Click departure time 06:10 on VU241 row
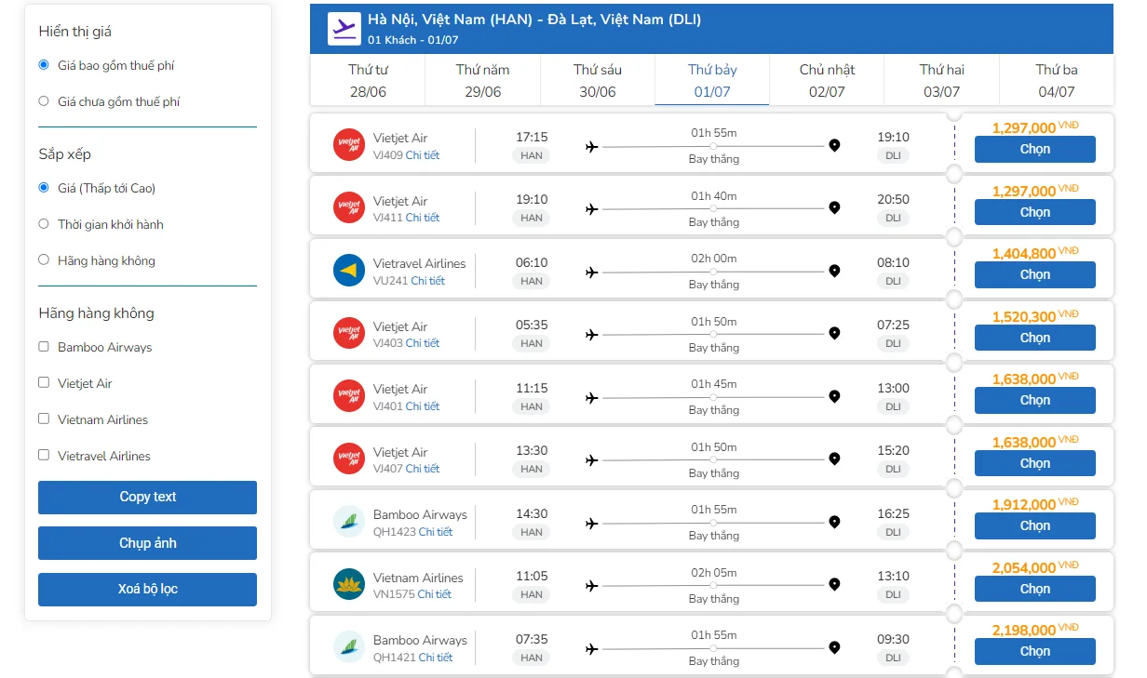Image resolution: width=1147 pixels, height=678 pixels. 532,262
